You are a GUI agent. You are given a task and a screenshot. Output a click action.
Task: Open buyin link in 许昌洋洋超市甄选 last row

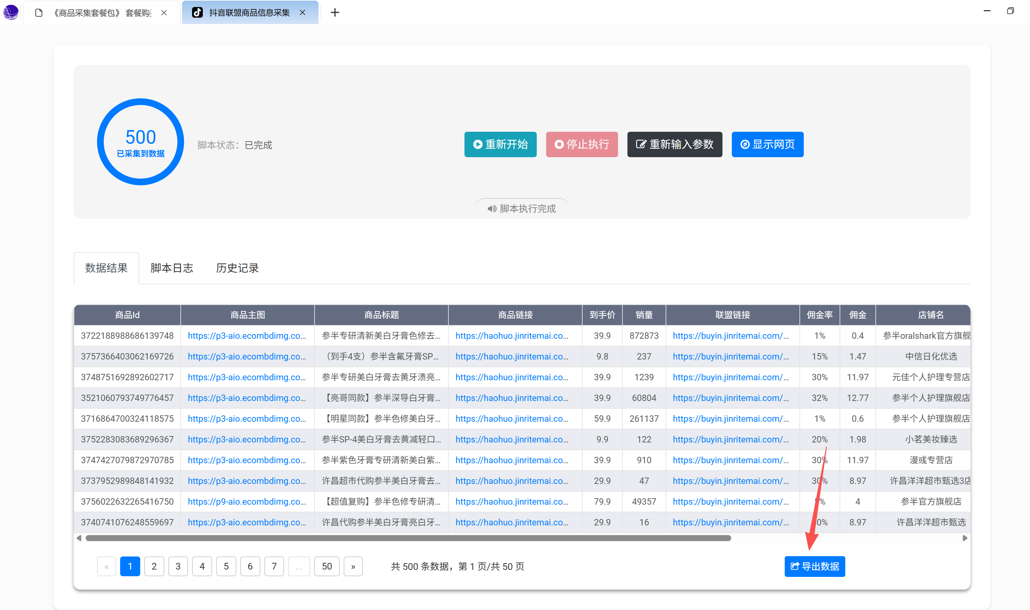pyautogui.click(x=731, y=522)
